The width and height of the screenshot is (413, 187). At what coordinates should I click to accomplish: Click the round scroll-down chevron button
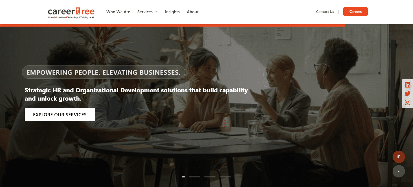399,171
